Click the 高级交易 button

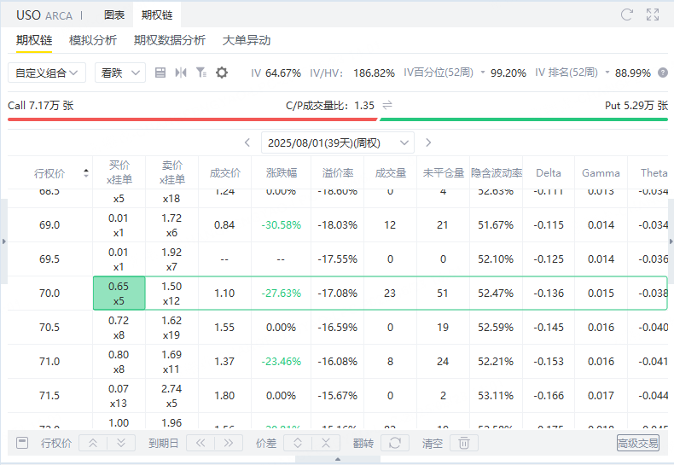(x=638, y=443)
